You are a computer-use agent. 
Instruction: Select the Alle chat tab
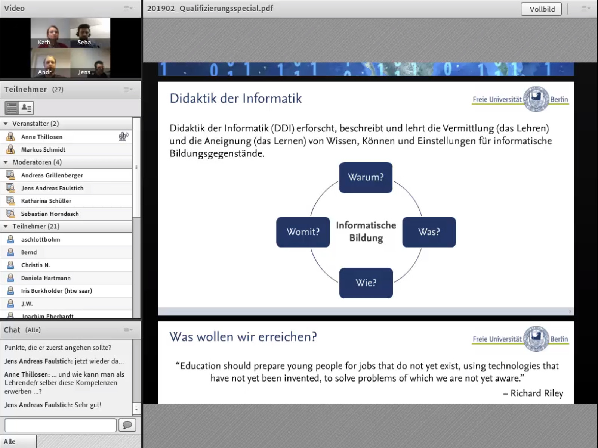pyautogui.click(x=18, y=442)
